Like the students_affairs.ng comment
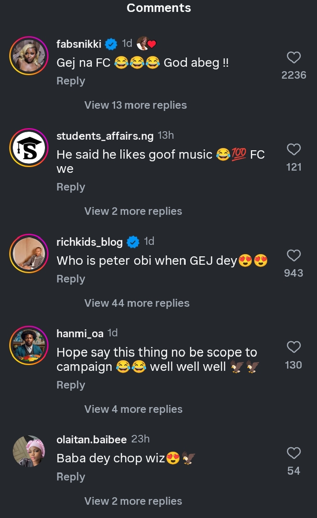Screen dimensions: 317x518 pyautogui.click(x=294, y=149)
